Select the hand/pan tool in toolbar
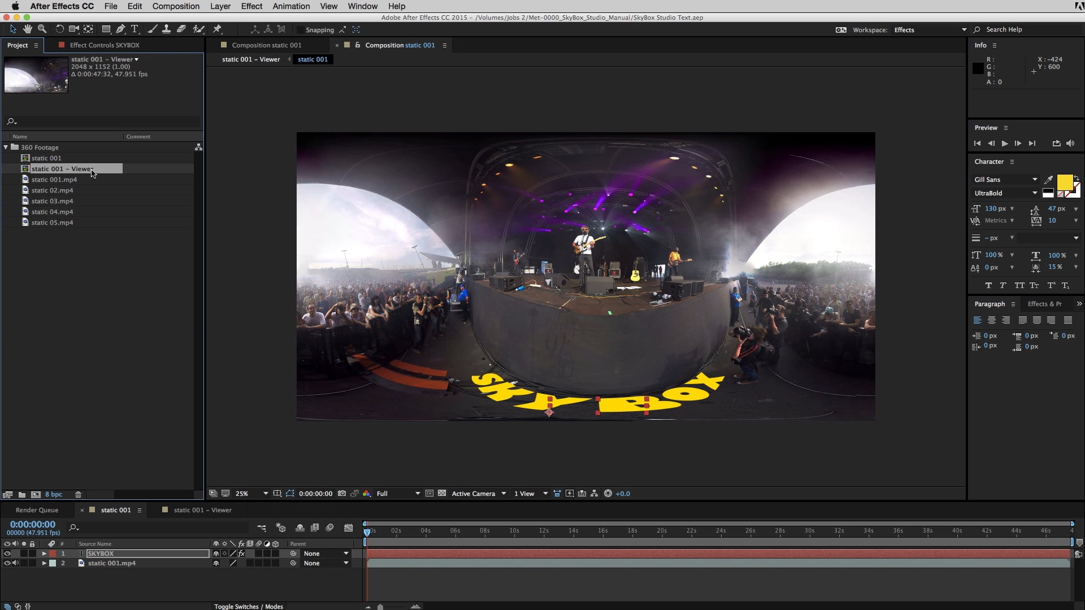The height and width of the screenshot is (610, 1085). click(x=27, y=29)
